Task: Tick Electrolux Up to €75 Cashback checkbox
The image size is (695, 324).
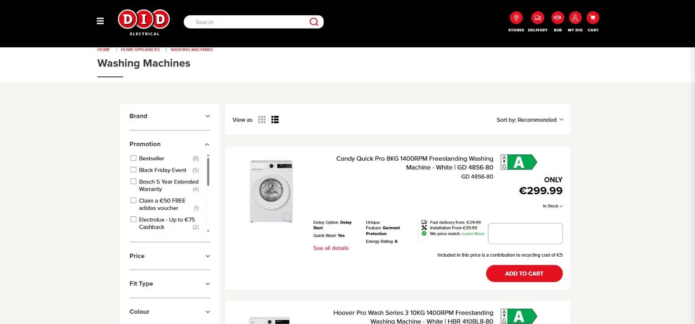Action: coord(133,219)
